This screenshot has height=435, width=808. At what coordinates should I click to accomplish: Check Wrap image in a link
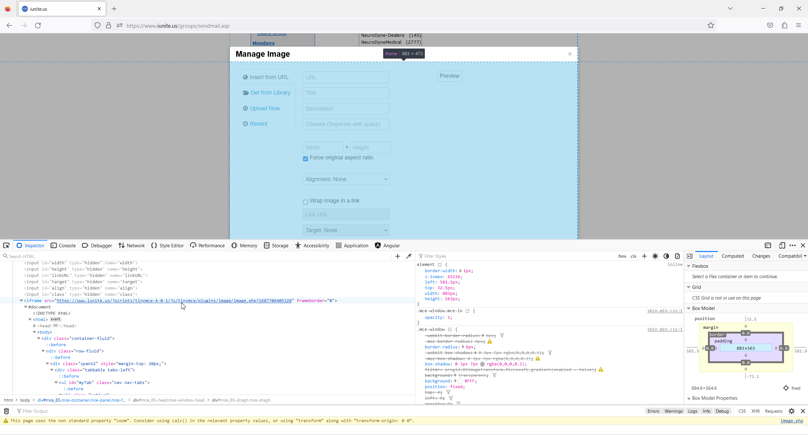pyautogui.click(x=306, y=202)
